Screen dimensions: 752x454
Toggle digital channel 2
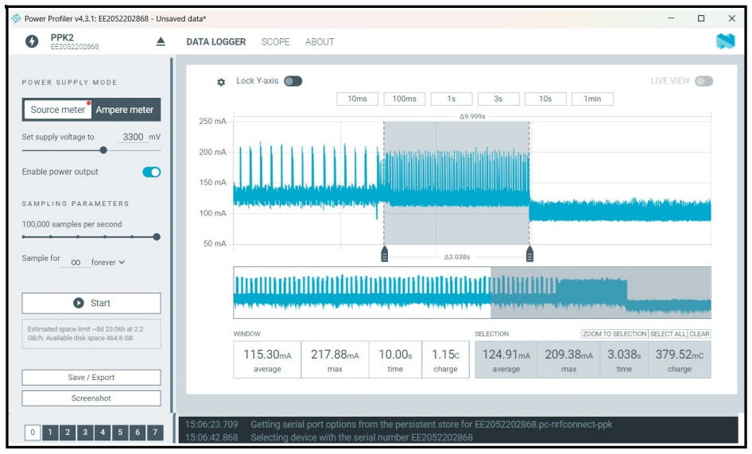click(68, 432)
